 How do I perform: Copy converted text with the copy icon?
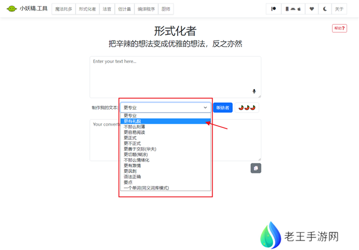pos(255,168)
